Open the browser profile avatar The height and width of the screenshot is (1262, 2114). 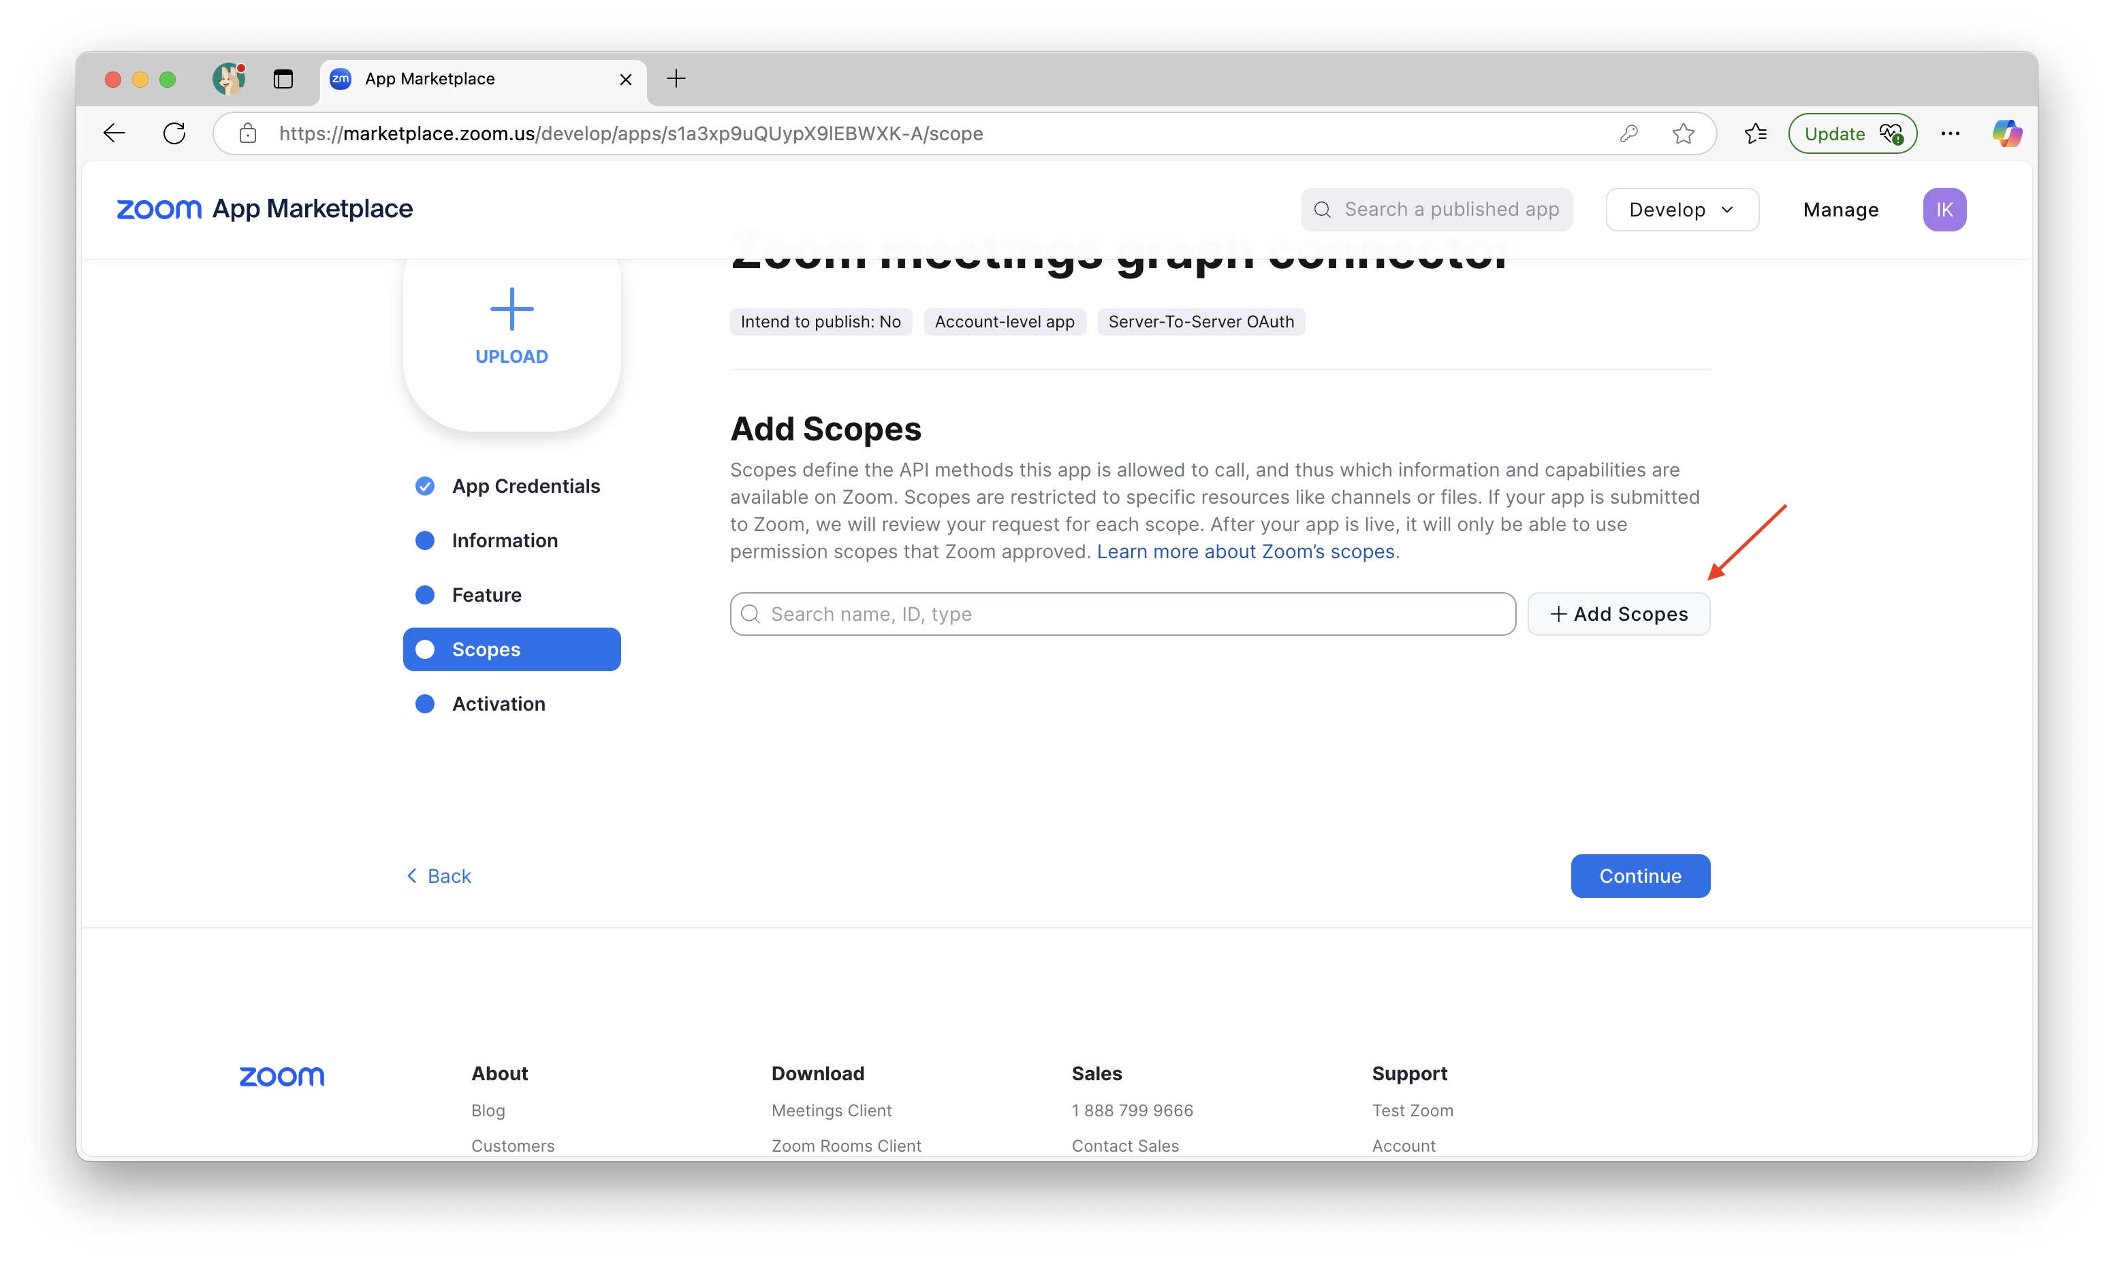[x=229, y=79]
